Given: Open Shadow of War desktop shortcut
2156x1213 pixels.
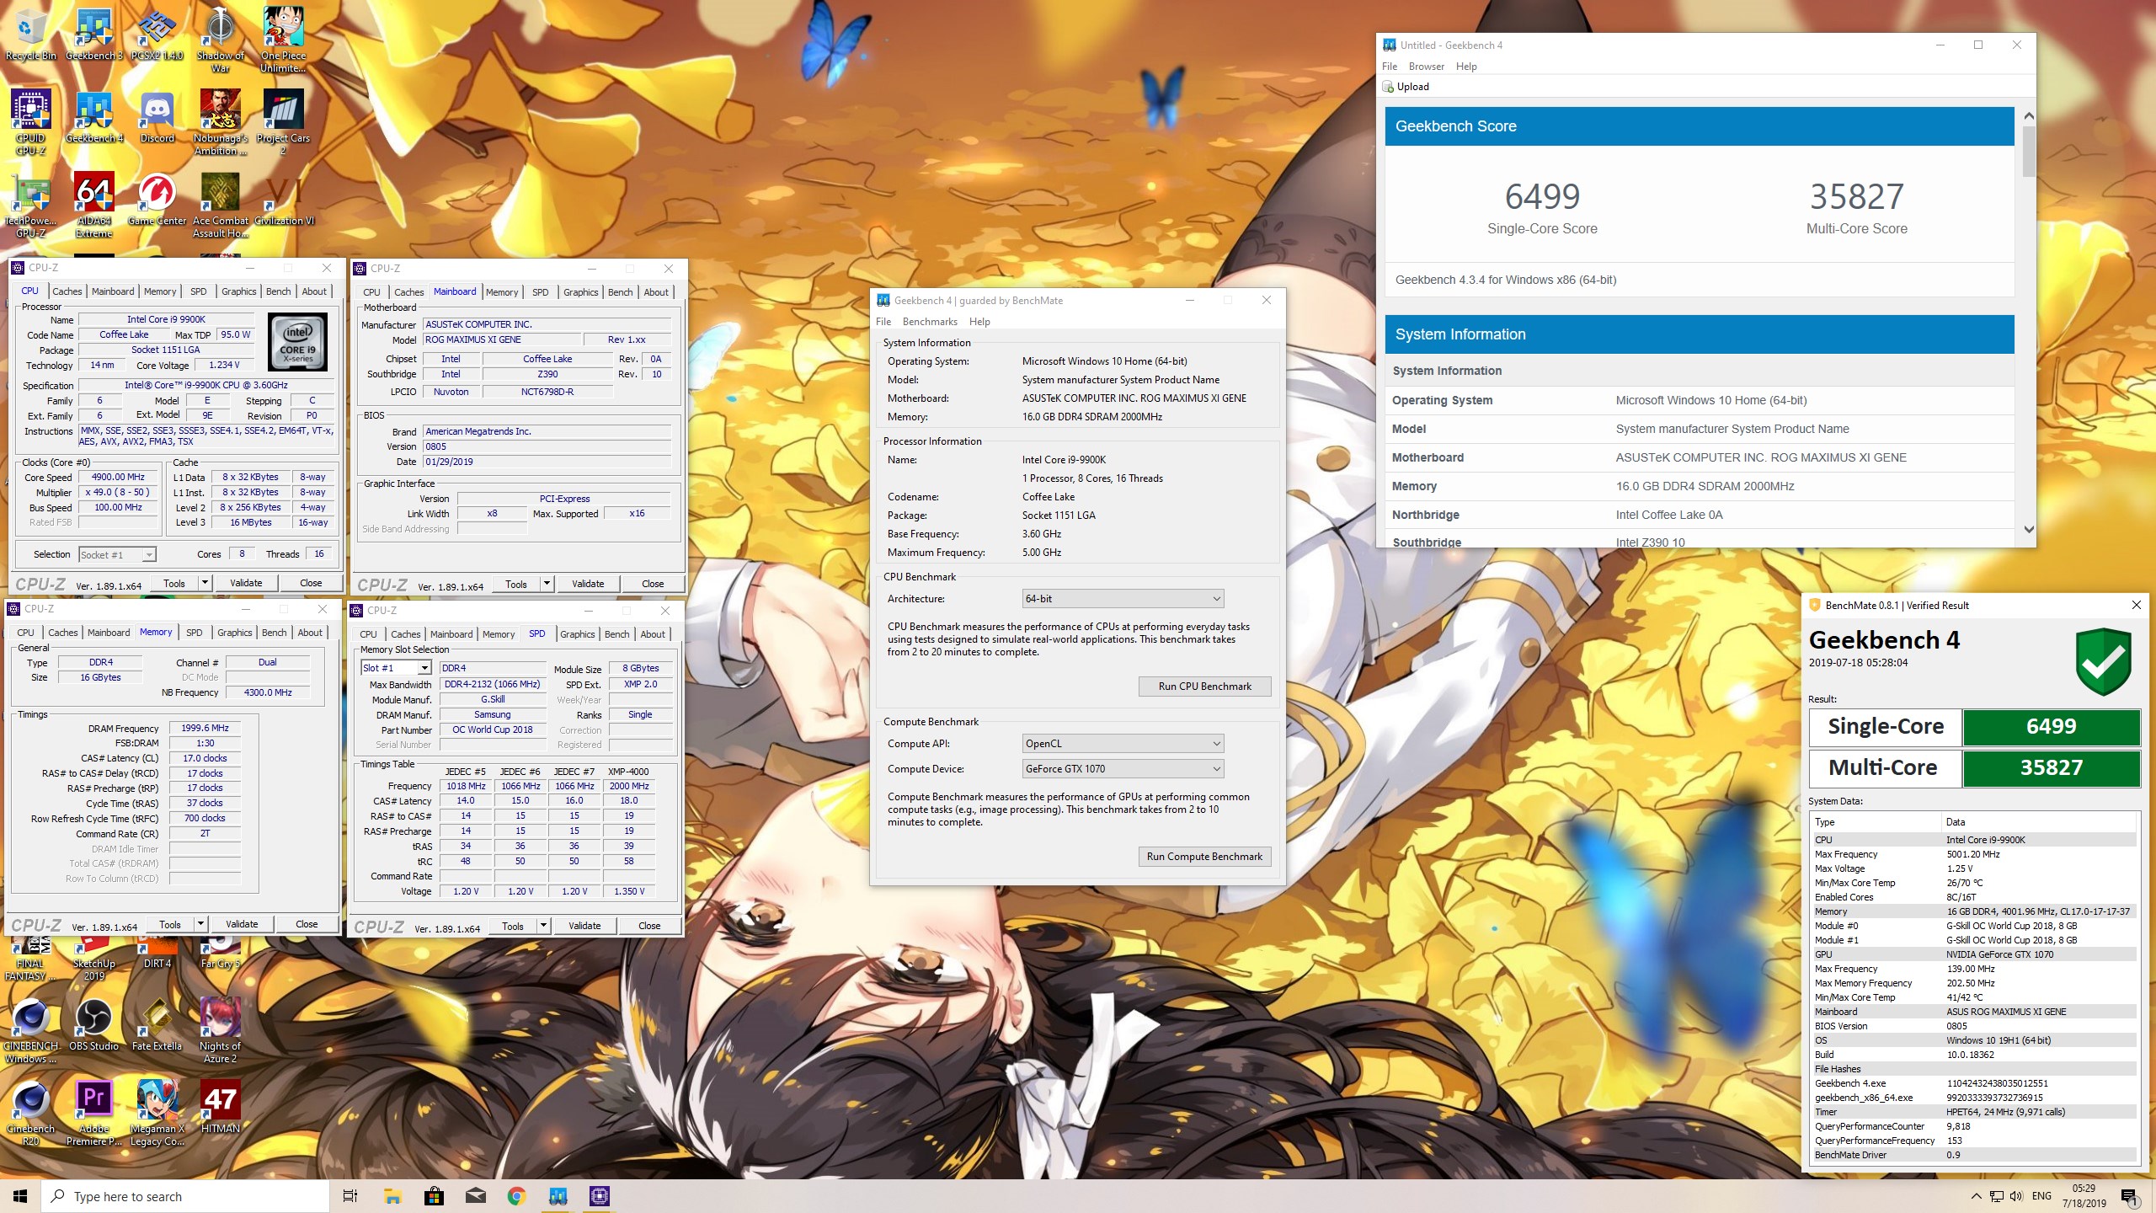Looking at the screenshot, I should [x=220, y=40].
